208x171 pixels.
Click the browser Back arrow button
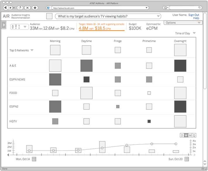pos(6,8)
